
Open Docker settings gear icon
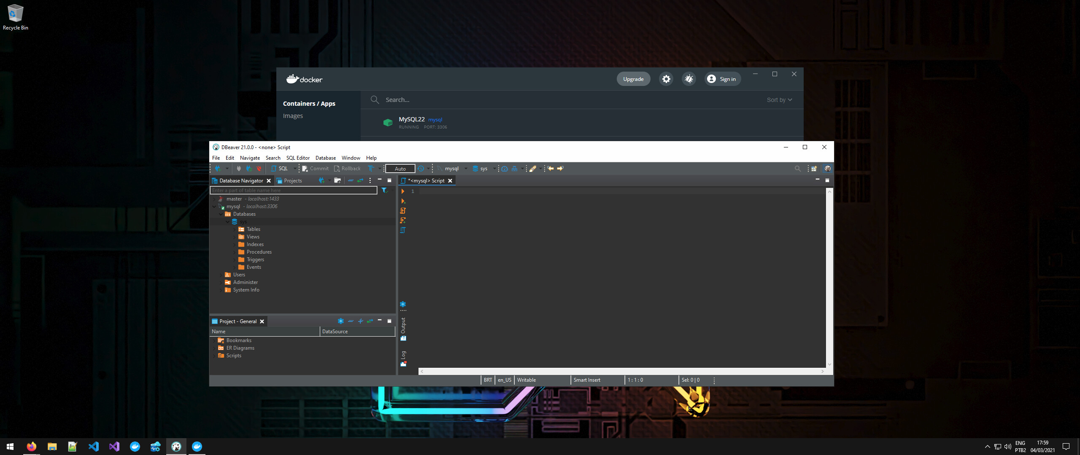click(666, 79)
